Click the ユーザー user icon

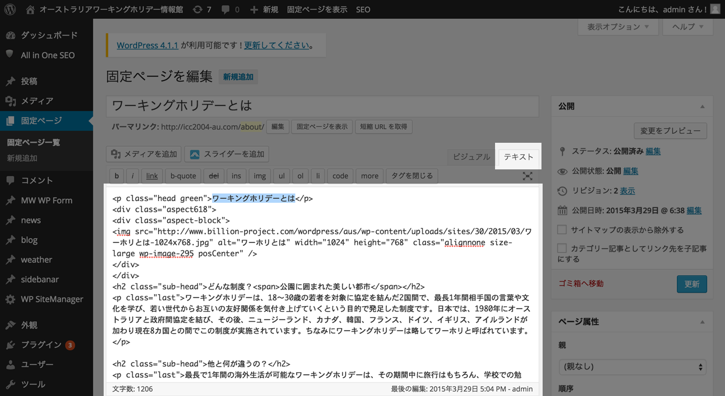(10, 365)
